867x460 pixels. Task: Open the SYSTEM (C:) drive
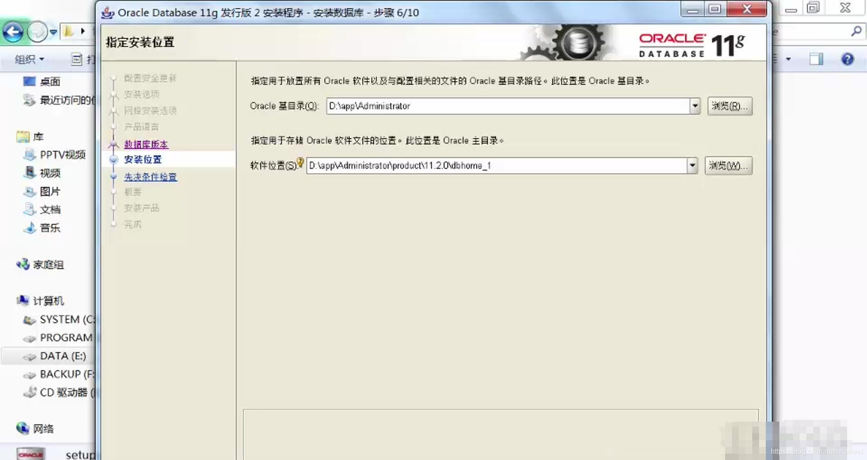[68, 320]
